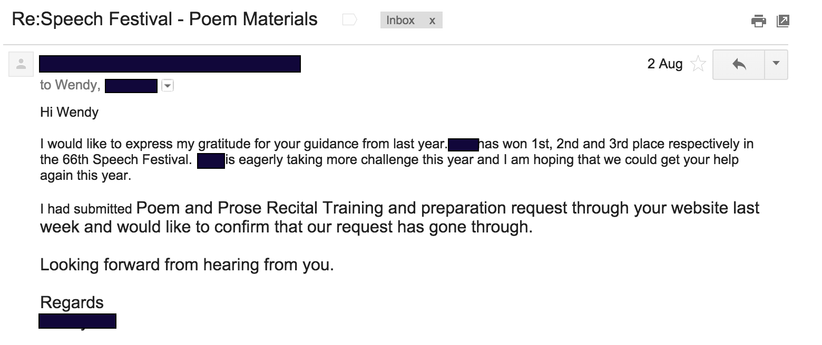Image resolution: width=822 pixels, height=345 pixels.
Task: Open the More options dropdown beside Reply
Action: (x=776, y=64)
